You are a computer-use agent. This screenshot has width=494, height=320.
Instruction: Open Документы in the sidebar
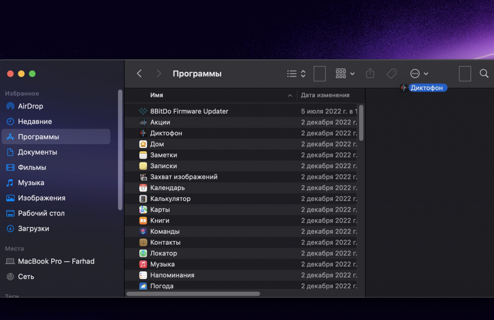(x=37, y=152)
